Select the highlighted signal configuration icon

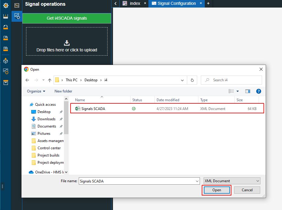[17, 16]
